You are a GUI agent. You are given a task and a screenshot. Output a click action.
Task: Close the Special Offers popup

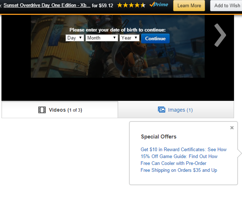click(x=232, y=128)
